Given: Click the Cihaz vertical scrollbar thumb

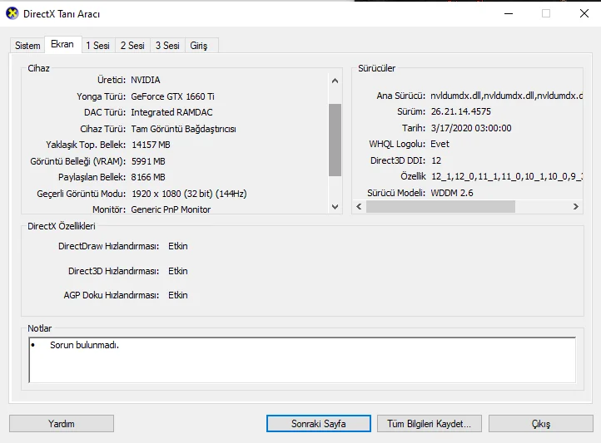Looking at the screenshot, I should pyautogui.click(x=335, y=140).
